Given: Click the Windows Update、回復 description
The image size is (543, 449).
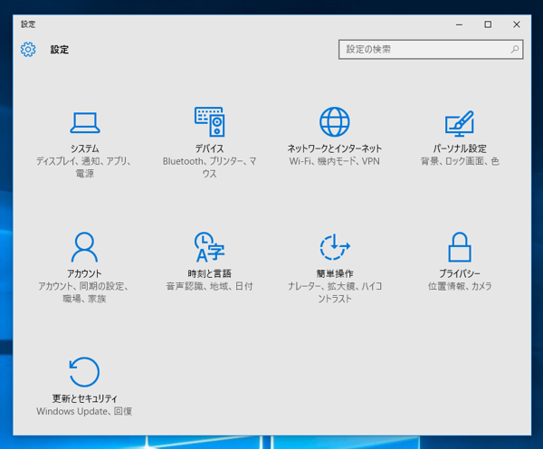Looking at the screenshot, I should click(84, 411).
